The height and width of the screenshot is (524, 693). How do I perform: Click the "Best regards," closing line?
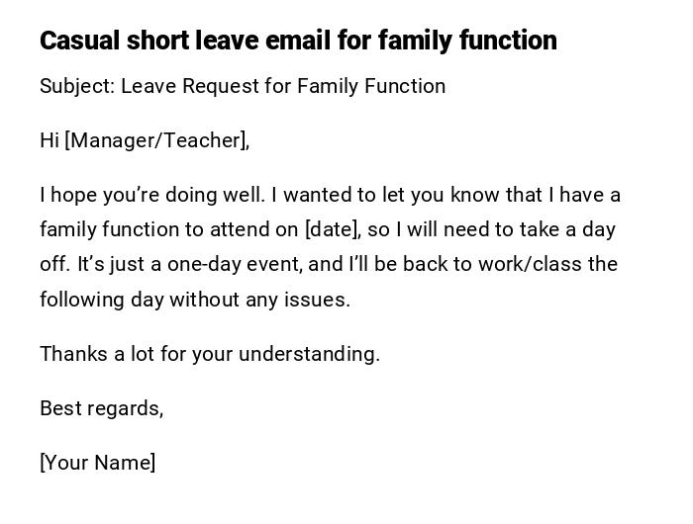[x=101, y=408]
